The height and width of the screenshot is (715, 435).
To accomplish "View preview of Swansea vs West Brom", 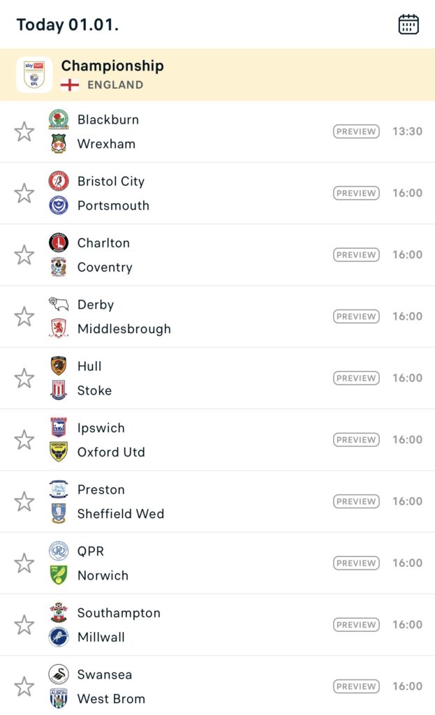I will coord(356,686).
